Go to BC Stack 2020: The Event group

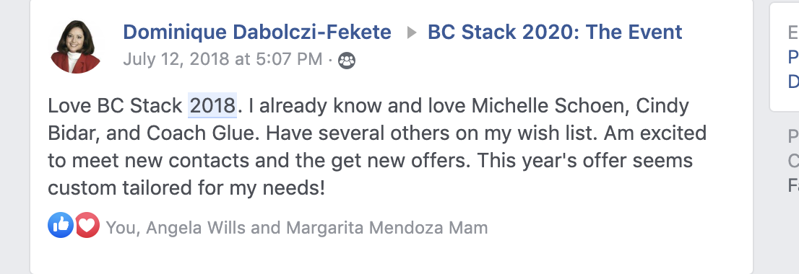point(554,32)
